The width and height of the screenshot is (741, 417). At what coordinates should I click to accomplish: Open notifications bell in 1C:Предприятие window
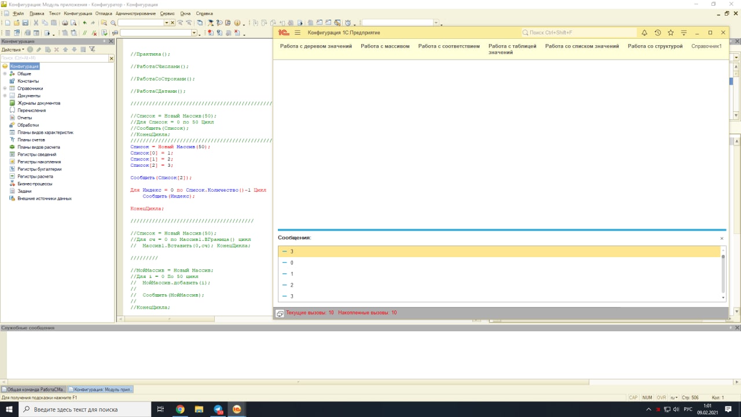pos(644,33)
